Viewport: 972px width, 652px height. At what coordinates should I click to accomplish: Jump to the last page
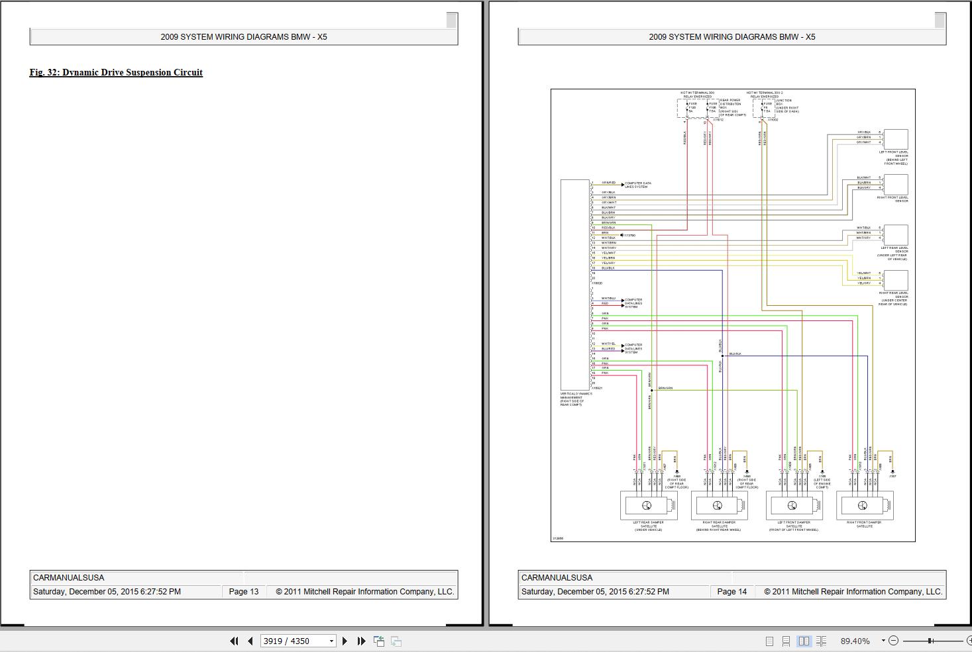[361, 641]
